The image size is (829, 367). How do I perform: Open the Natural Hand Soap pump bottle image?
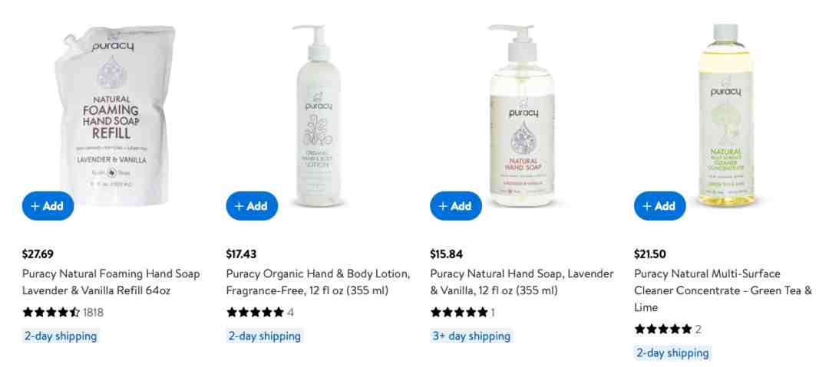pyautogui.click(x=523, y=115)
